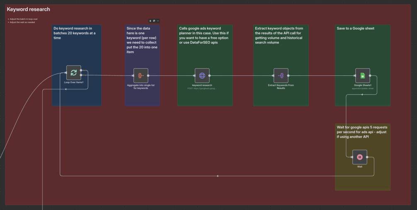
Task: Click 'Aggregate into single list for keywords' label
Action: 141,86
